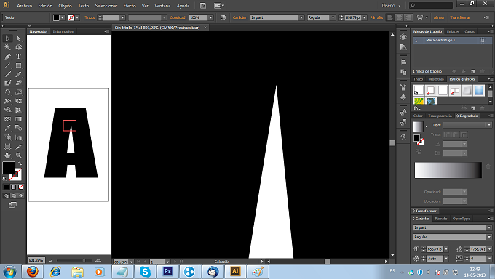Select the Rectangle tool
Viewport: 495px width, 279px height.
[x=19, y=65]
